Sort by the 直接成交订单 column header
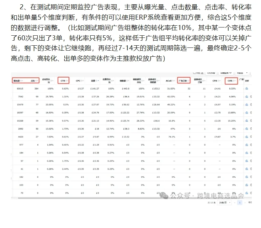This screenshot has height=228, width=261. 198,81
